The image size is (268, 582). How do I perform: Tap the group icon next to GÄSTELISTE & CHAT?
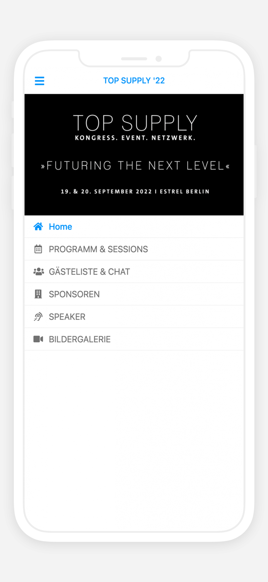tap(38, 271)
